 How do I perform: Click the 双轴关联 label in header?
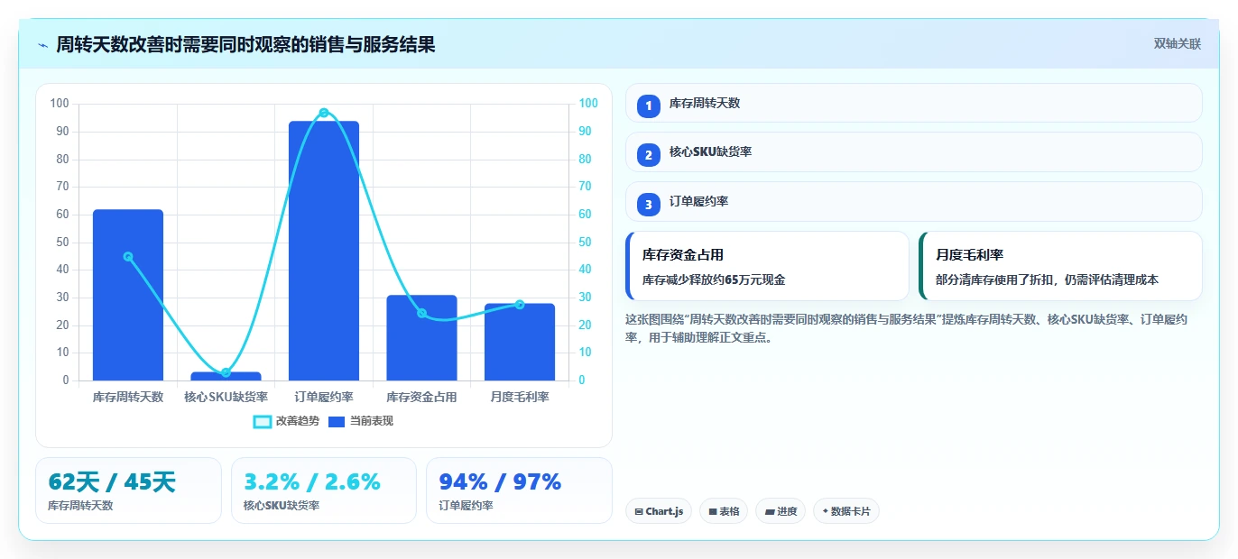[1178, 43]
